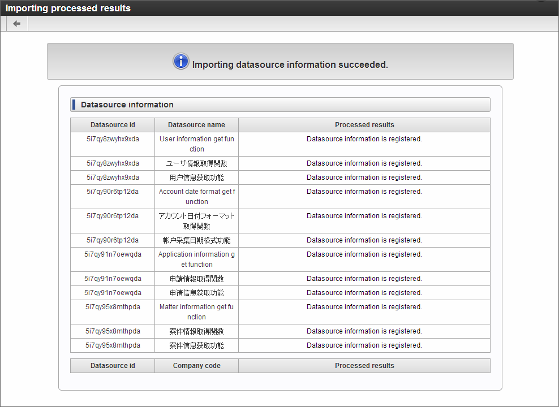Click Datasource id header in bottom table
Viewport: 559px width, 407px height.
pos(113,366)
